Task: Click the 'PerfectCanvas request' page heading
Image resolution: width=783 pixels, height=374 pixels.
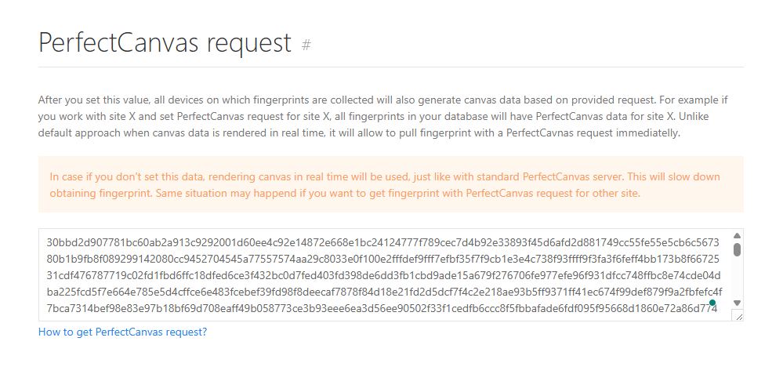Action: (x=165, y=42)
